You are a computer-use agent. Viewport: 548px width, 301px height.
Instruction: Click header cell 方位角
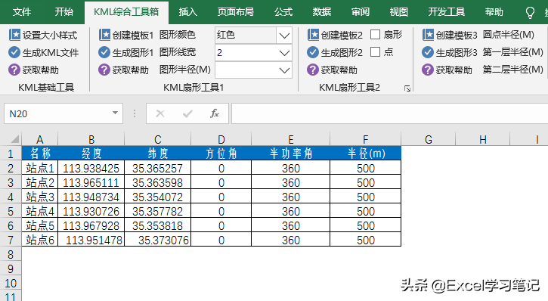[221, 154]
